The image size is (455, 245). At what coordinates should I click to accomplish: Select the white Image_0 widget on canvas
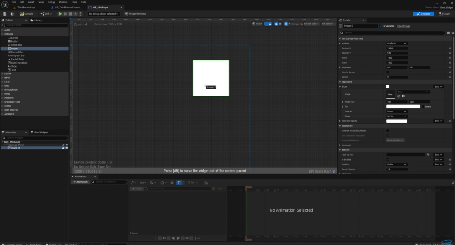coord(211,78)
